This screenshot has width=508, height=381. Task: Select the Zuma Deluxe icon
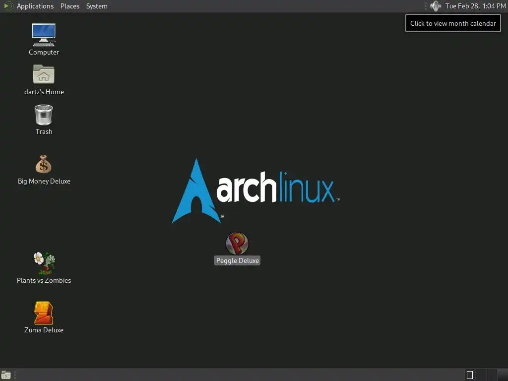click(44, 313)
